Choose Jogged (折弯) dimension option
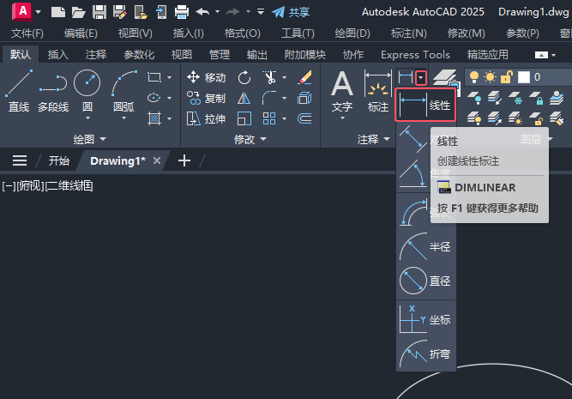 (x=425, y=354)
